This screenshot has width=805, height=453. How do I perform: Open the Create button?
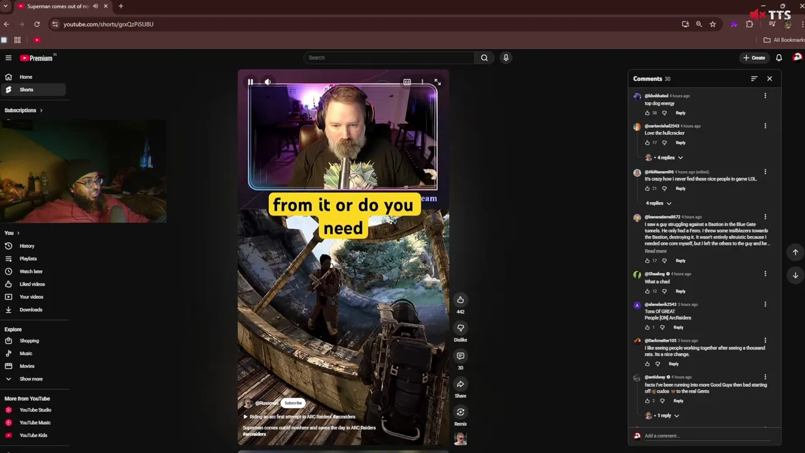click(754, 57)
